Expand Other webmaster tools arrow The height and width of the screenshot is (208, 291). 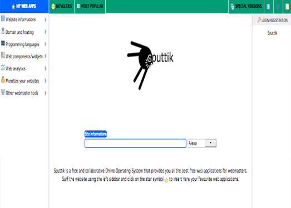pos(46,93)
